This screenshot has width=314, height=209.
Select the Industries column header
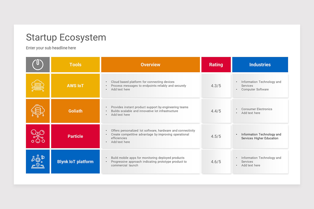[x=260, y=65]
